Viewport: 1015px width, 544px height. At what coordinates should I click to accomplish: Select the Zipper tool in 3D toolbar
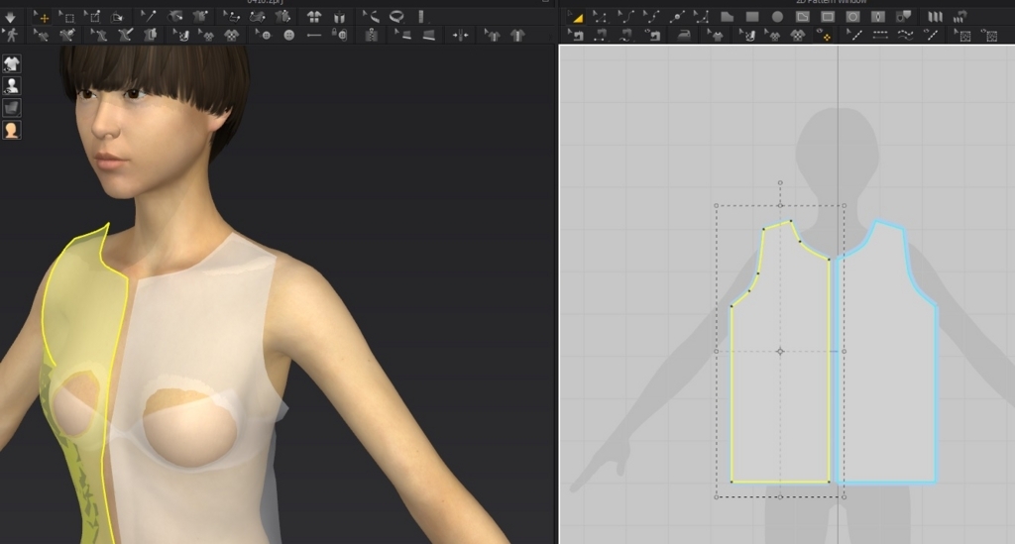coord(371,35)
